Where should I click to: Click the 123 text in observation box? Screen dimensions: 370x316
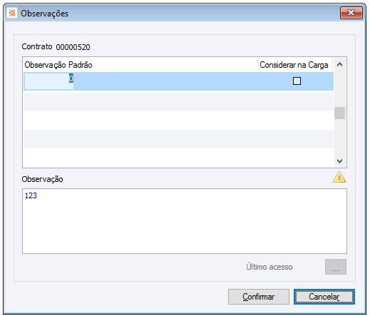[x=31, y=195]
